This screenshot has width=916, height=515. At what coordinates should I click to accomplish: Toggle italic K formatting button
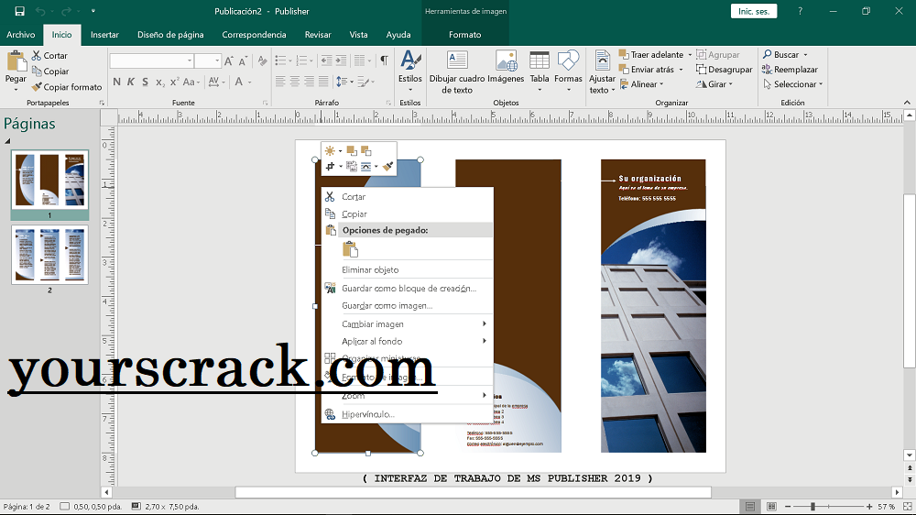click(x=131, y=82)
